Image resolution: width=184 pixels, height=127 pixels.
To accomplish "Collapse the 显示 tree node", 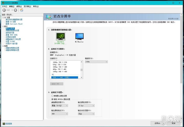I will pyautogui.click(x=3, y=26).
